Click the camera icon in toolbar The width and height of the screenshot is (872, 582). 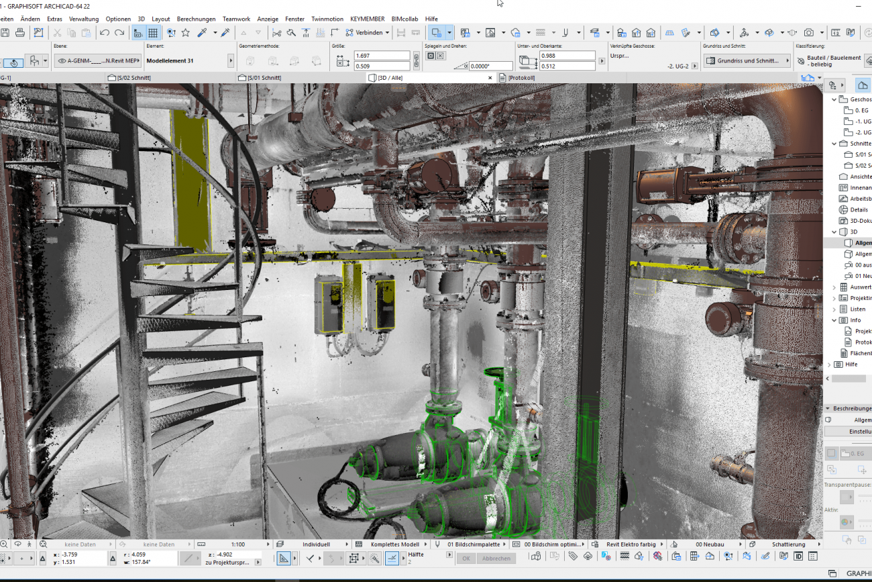[x=809, y=32]
